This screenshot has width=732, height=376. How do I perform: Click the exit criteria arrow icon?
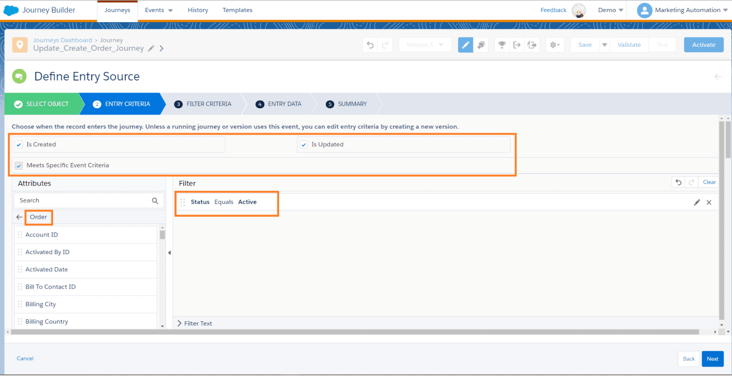click(x=517, y=45)
